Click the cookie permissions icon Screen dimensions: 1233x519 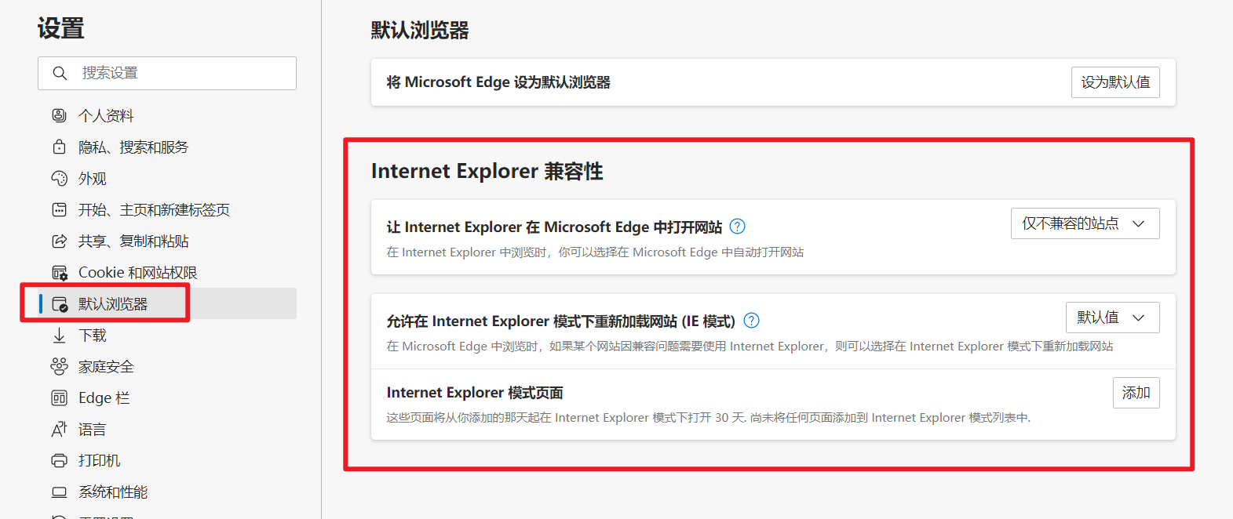tap(59, 273)
